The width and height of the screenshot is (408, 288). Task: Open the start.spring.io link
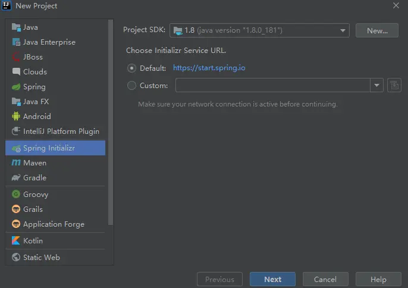[x=209, y=68]
